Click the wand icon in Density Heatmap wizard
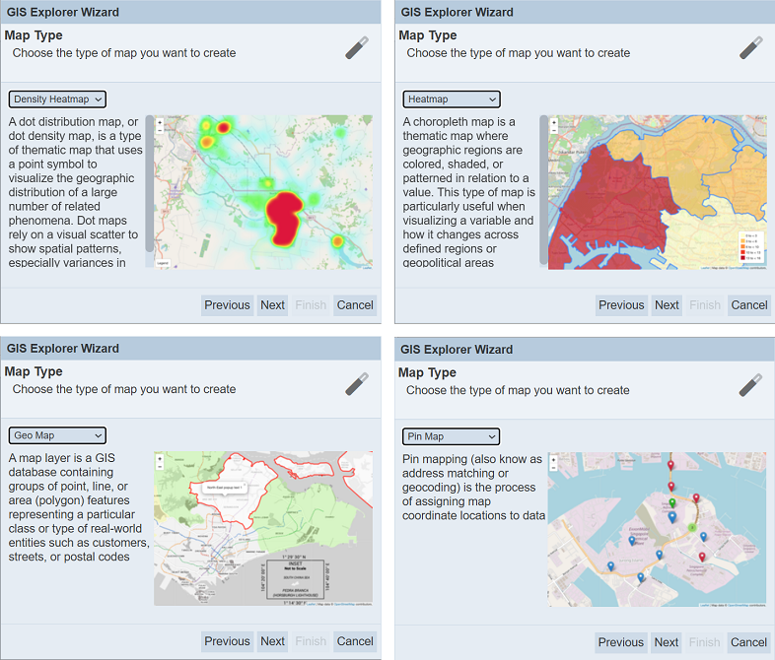 click(357, 48)
